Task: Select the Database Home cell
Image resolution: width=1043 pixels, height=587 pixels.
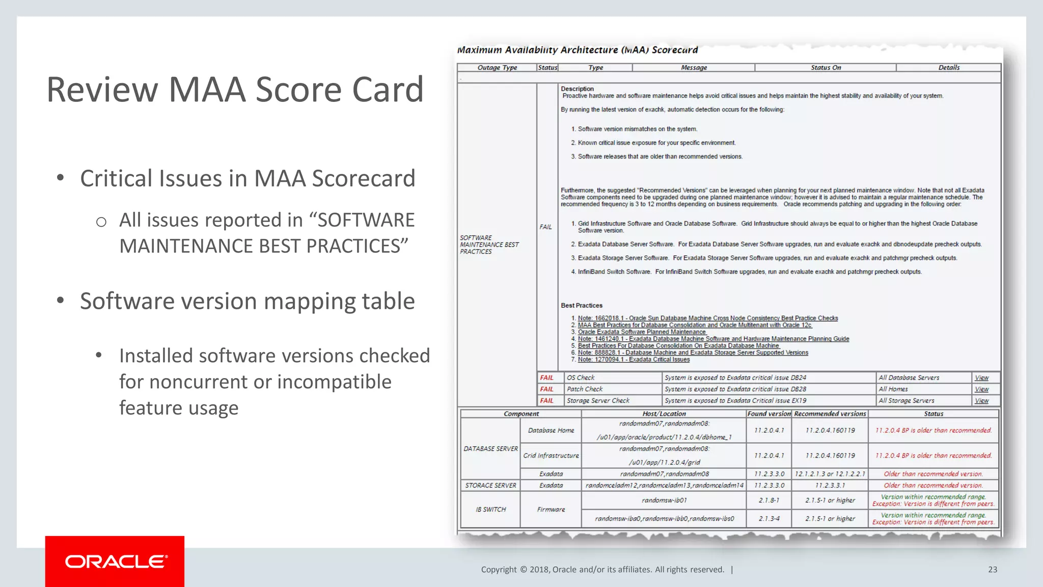Action: 551,431
